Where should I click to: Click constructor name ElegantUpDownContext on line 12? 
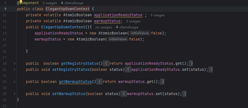tap(63, 27)
